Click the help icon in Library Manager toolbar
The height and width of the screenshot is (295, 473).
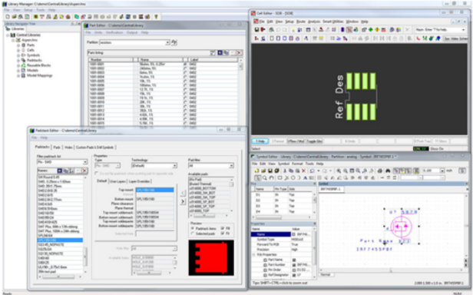[156, 17]
